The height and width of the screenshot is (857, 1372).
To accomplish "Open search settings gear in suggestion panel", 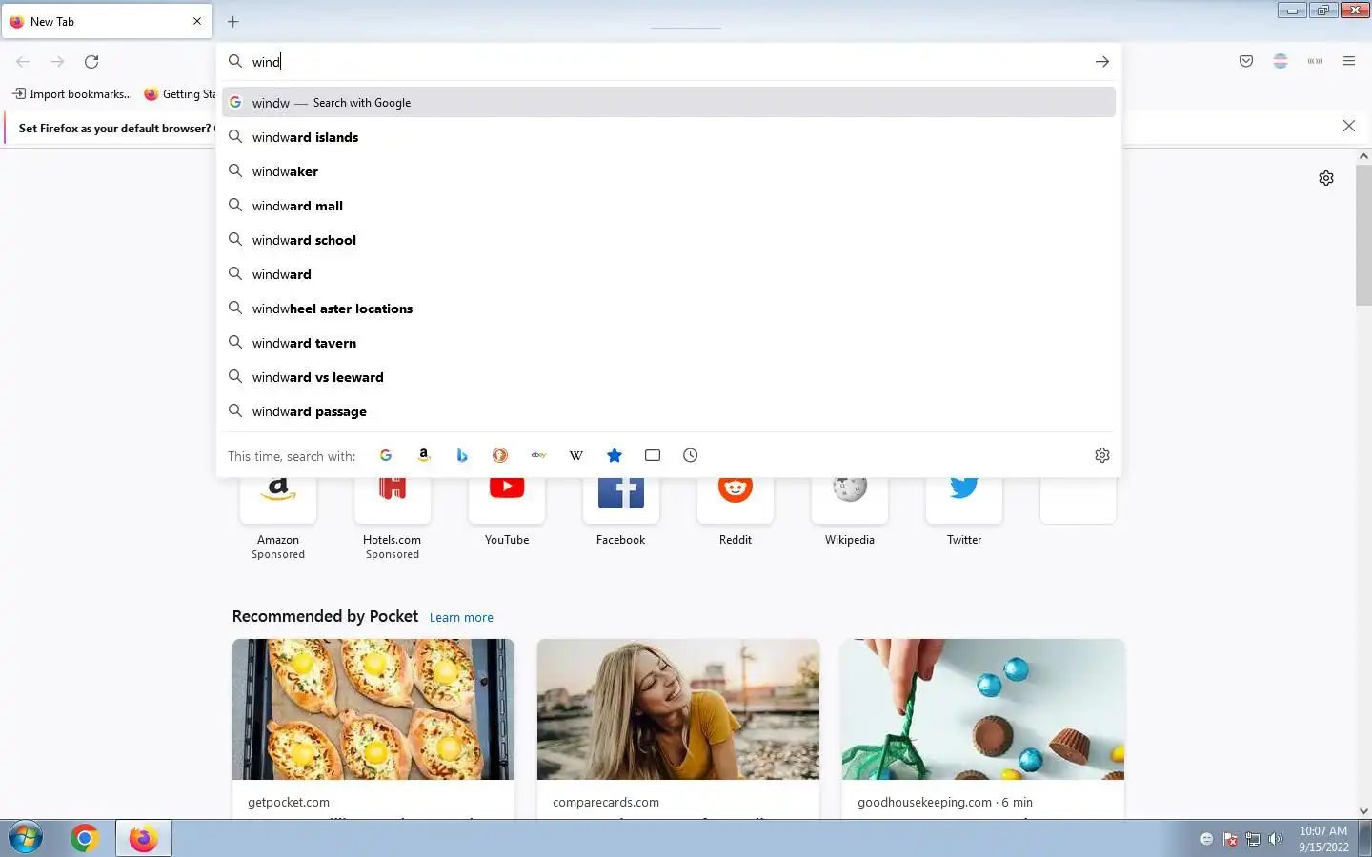I will click(1102, 455).
